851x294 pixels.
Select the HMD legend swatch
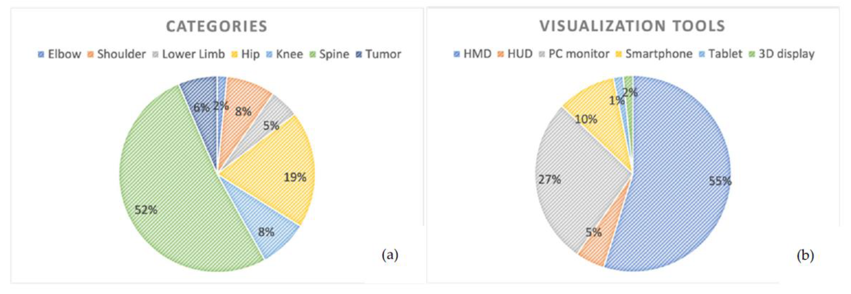click(457, 54)
